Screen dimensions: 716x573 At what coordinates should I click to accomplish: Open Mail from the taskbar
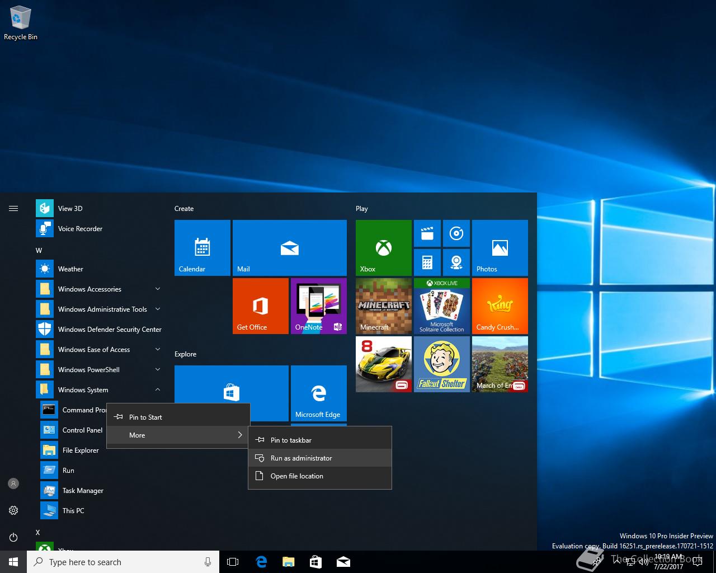(343, 562)
